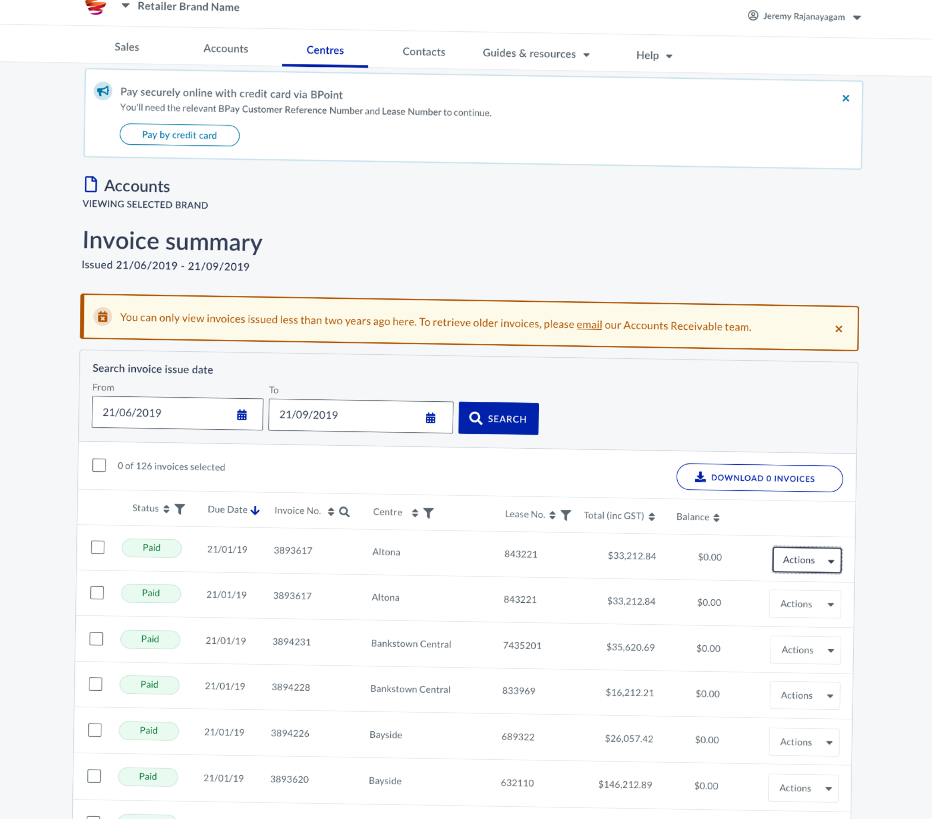Screen dimensions: 932x819
Task: Expand the Actions dropdown for invoice 3894228
Action: tap(805, 695)
